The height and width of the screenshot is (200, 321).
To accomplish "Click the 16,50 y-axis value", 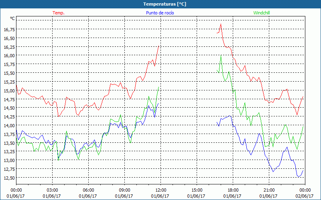I will click(x=9, y=38).
